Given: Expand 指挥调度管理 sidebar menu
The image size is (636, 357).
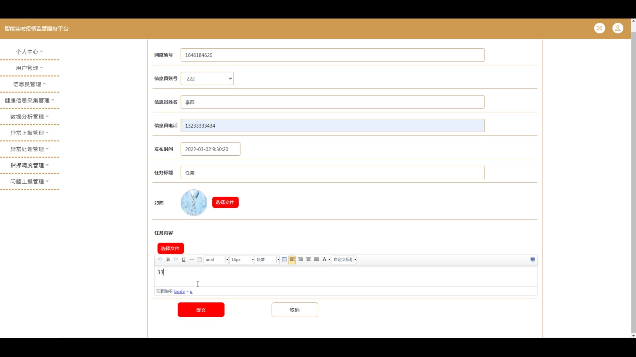Looking at the screenshot, I should point(29,165).
